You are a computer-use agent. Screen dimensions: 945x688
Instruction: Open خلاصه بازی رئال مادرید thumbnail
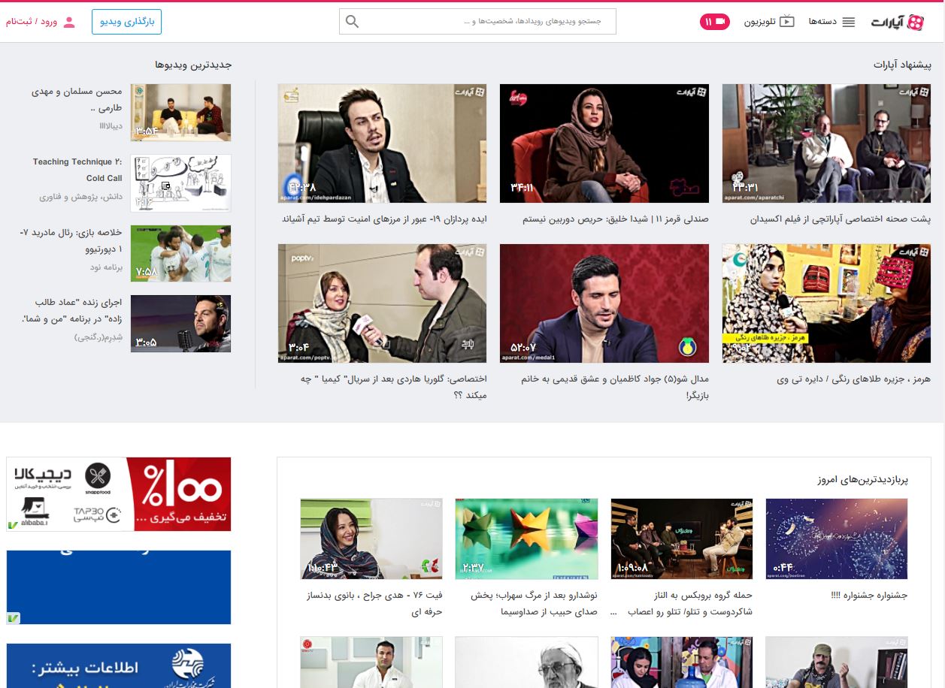point(180,254)
